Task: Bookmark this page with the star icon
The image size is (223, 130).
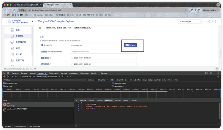Action: [186, 10]
